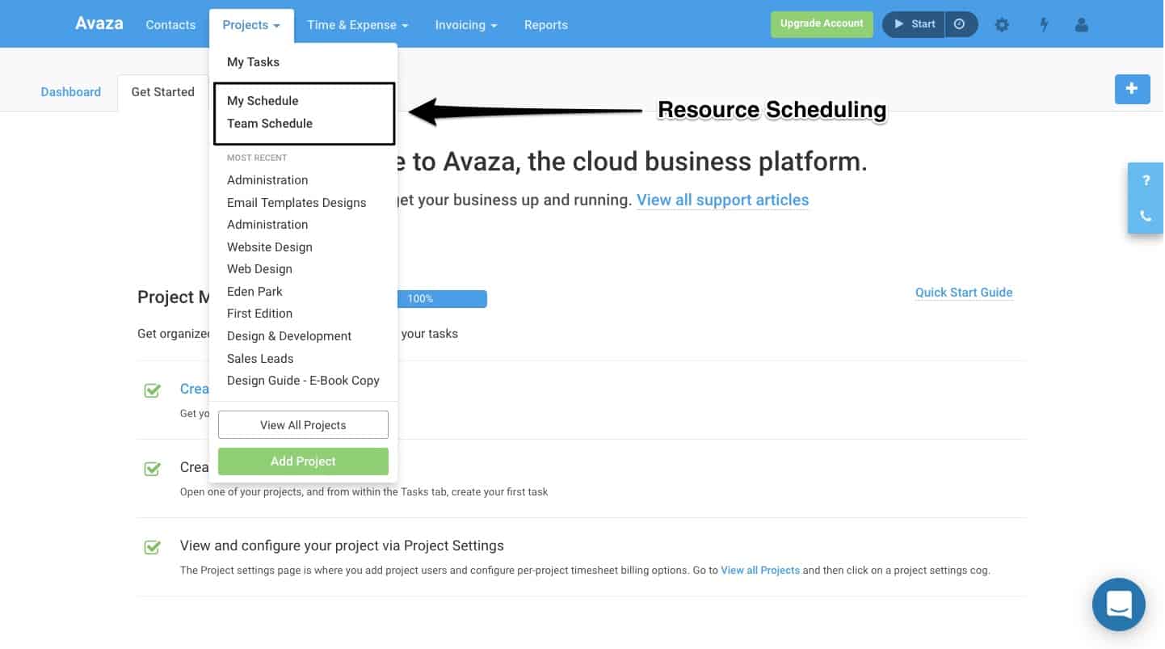Open the user account icon
This screenshot has width=1165, height=649.
click(x=1082, y=25)
